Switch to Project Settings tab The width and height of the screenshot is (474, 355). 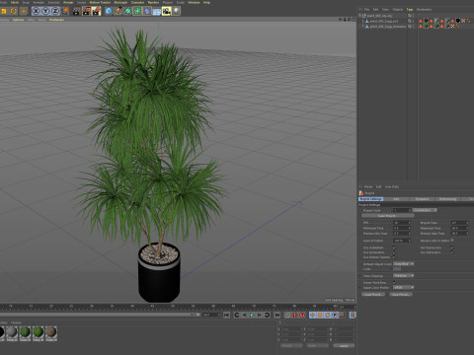(x=370, y=199)
